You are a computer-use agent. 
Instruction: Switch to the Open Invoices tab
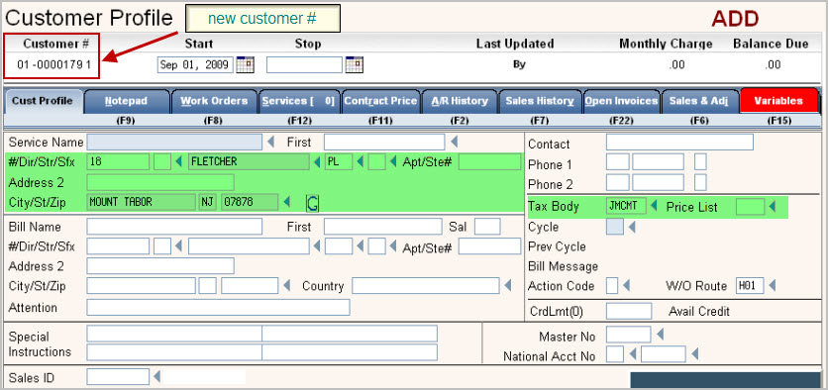621,101
